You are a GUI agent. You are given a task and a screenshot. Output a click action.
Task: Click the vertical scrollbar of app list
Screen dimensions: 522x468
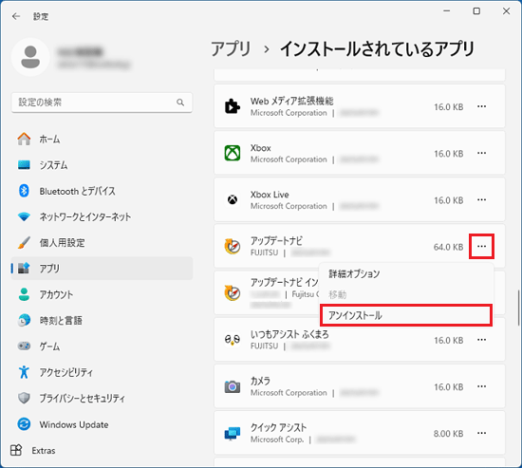click(x=518, y=308)
